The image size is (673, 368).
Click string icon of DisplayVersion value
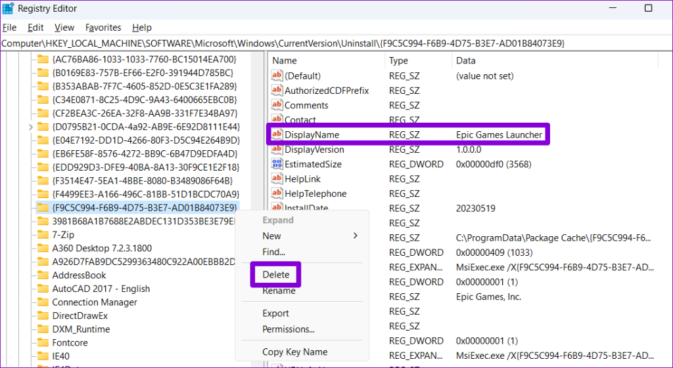[277, 150]
